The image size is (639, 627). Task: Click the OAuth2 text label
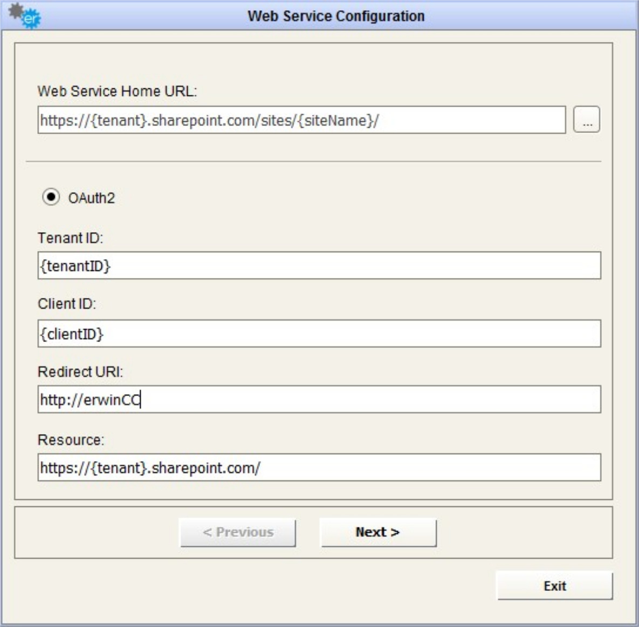[x=92, y=198]
